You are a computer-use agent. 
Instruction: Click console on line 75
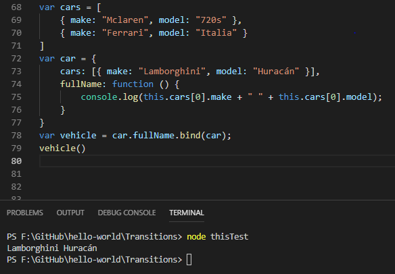(99, 97)
